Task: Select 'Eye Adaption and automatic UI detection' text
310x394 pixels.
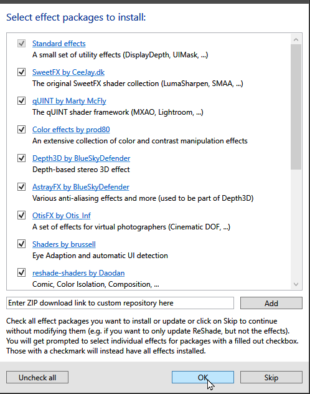Action: click(x=100, y=256)
